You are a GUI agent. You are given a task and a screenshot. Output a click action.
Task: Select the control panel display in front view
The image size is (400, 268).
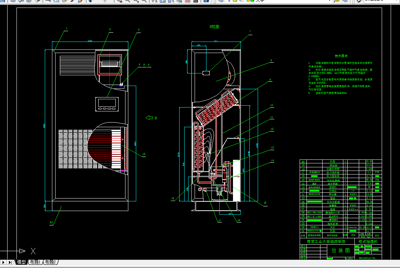(107, 102)
